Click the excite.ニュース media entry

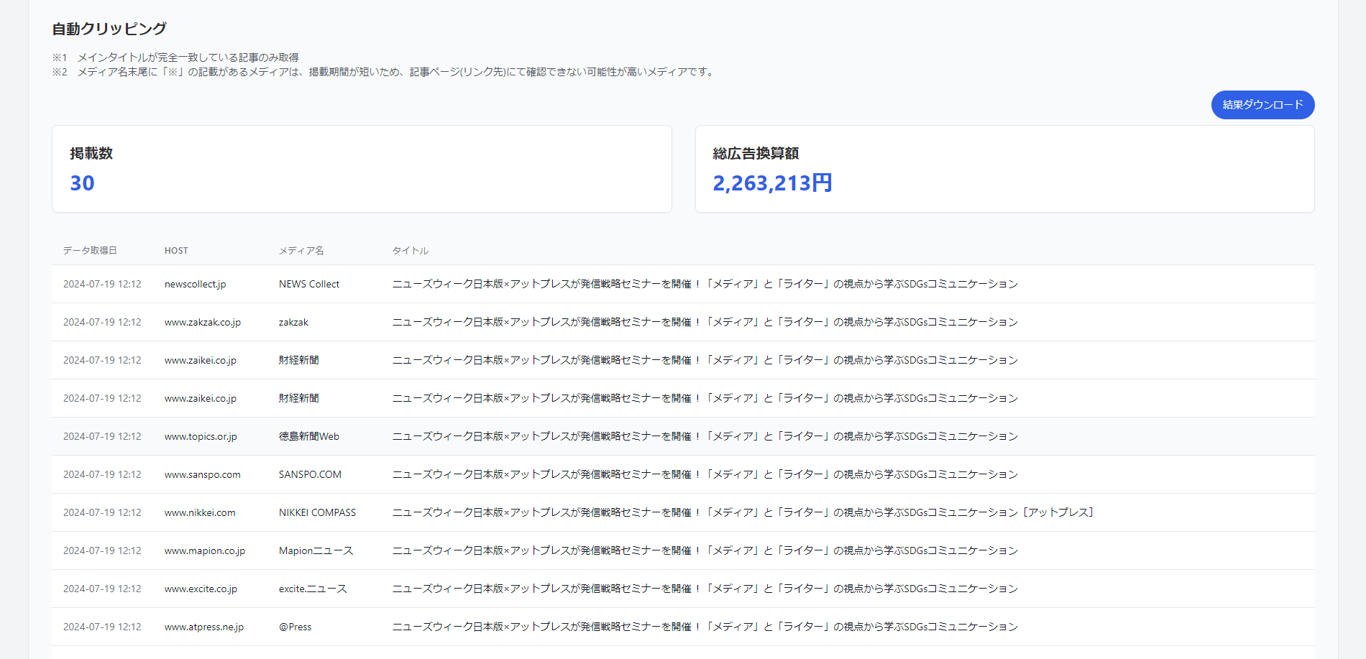[x=313, y=589]
